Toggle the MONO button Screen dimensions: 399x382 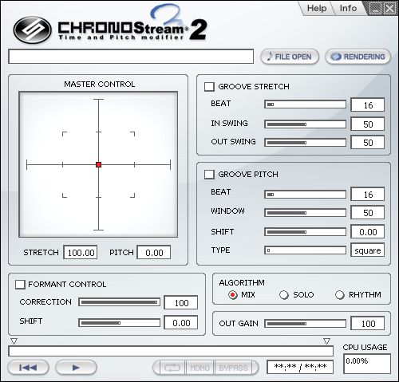click(199, 368)
